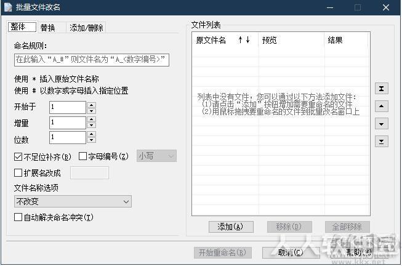Click the 原文件名 column header
The image size is (402, 266).
(225, 40)
